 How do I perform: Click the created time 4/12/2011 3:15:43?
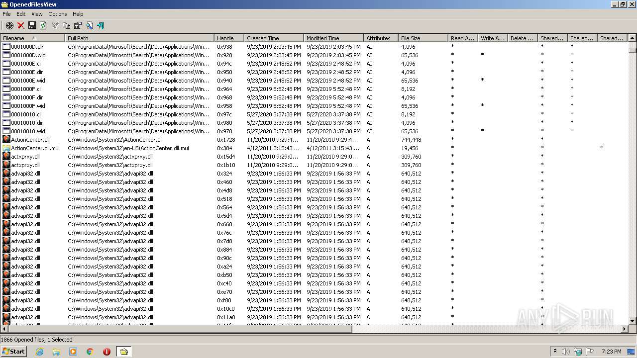(x=274, y=148)
